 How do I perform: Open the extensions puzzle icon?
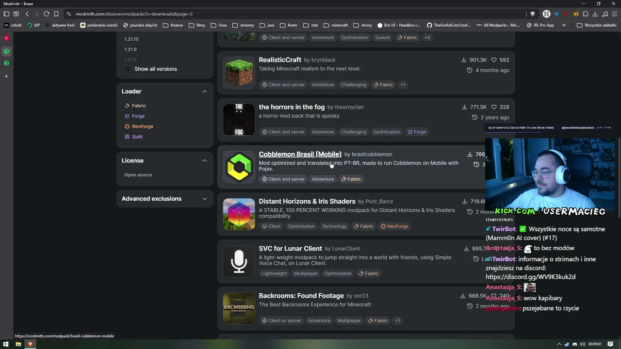click(585, 14)
